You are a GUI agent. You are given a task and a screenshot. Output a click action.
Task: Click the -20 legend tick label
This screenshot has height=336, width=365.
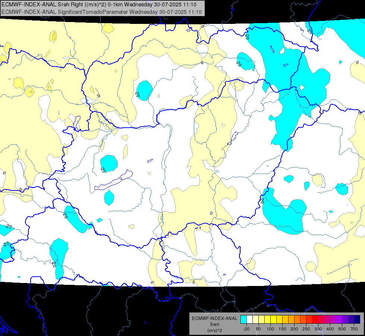[x=246, y=329]
